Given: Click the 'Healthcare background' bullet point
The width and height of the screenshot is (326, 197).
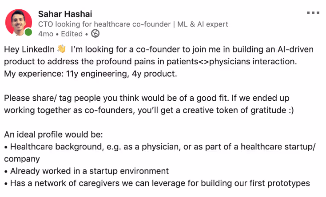Looking at the screenshot, I should [x=160, y=147].
